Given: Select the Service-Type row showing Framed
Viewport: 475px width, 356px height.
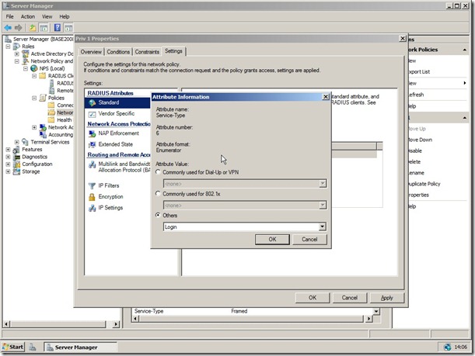Looking at the screenshot, I should [x=253, y=311].
